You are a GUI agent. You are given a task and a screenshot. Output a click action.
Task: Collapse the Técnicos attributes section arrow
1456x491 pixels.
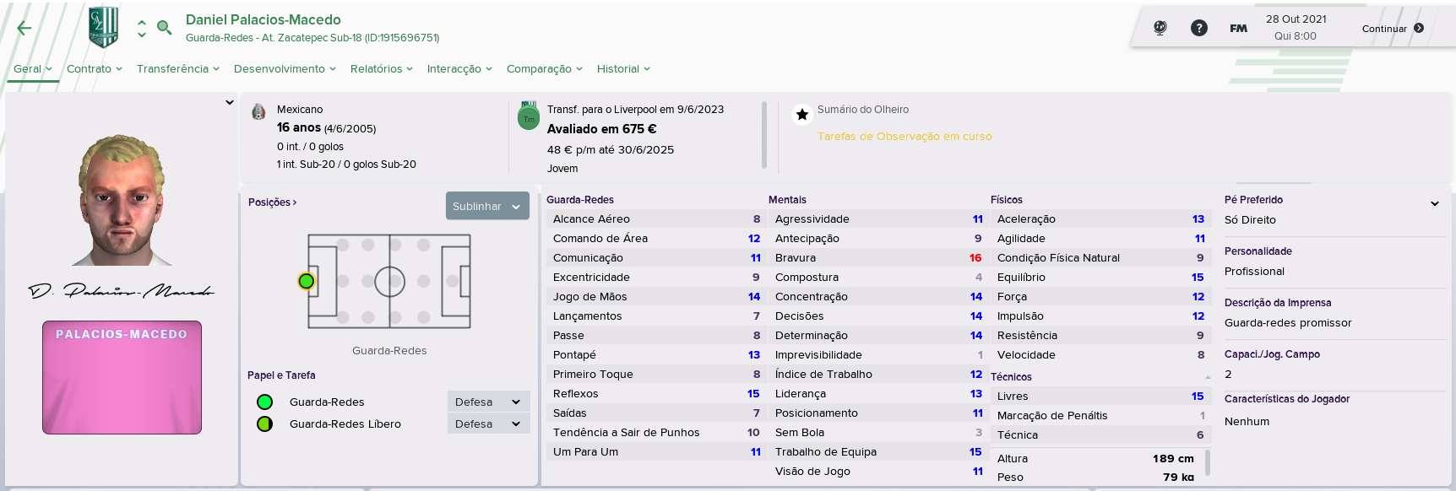click(x=1208, y=377)
